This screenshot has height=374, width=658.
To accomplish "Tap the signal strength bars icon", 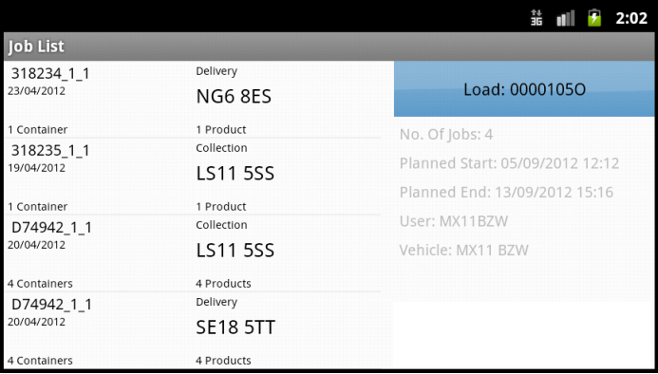I will [x=565, y=18].
